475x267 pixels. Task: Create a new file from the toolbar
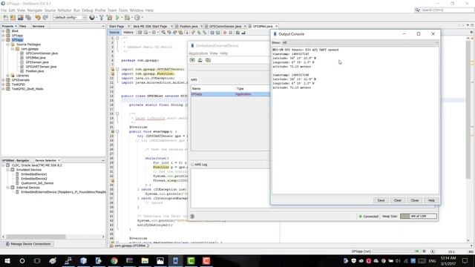[5, 18]
